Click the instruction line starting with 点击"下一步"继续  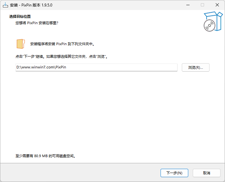click(61, 56)
